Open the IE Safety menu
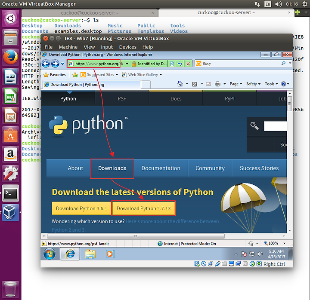Viewport: 310px width, 300px height. click(x=253, y=84)
